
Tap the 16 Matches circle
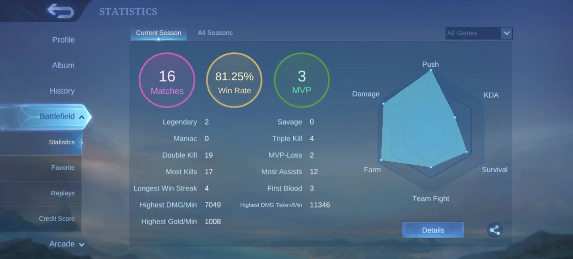167,80
